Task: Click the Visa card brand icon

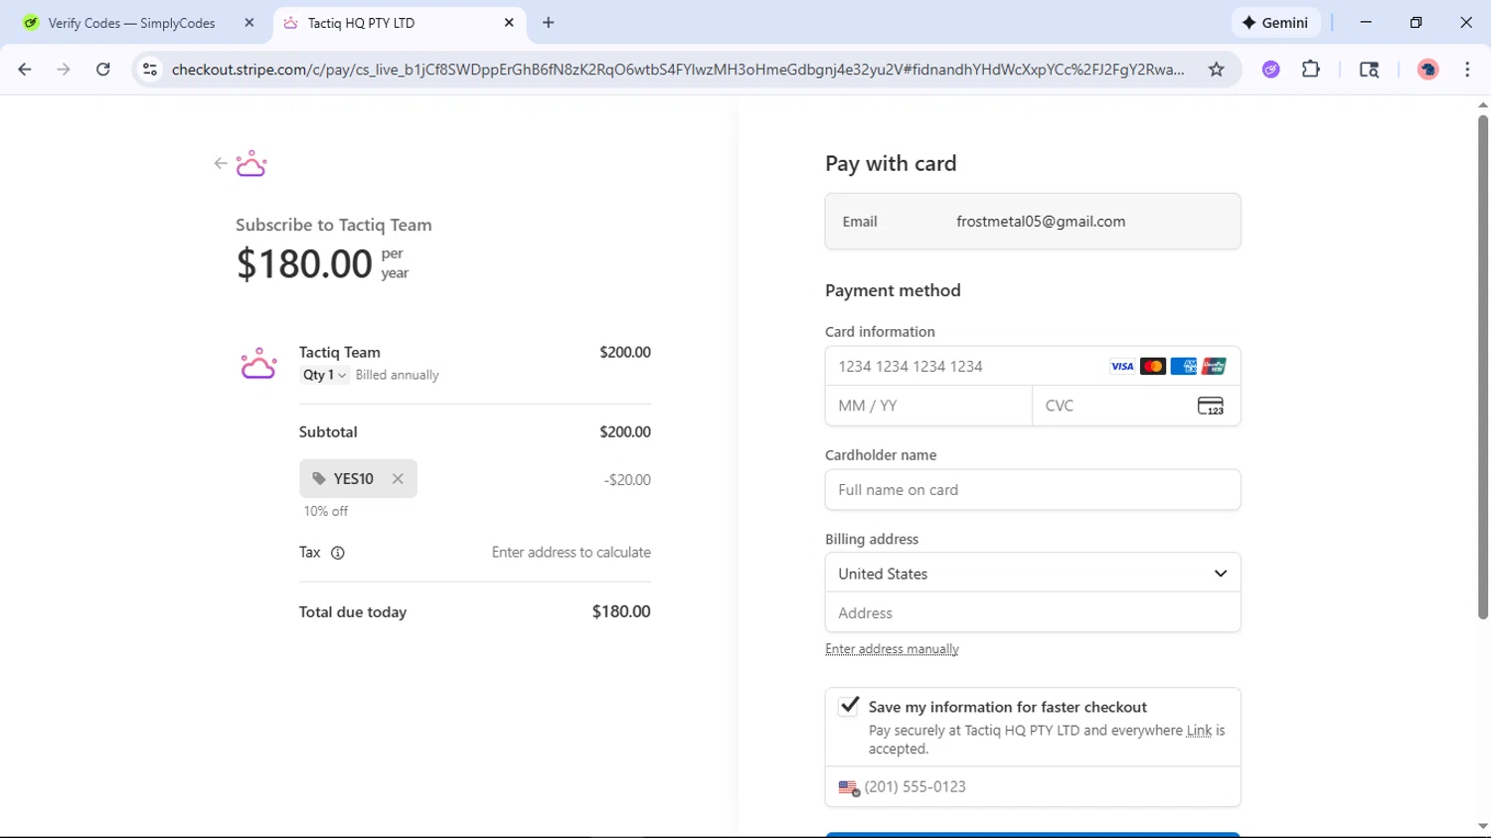Action: (1122, 367)
